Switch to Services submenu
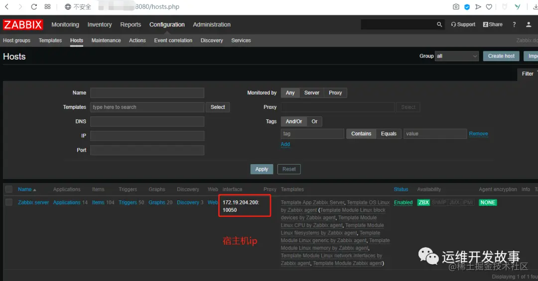This screenshot has width=538, height=281. point(241,40)
